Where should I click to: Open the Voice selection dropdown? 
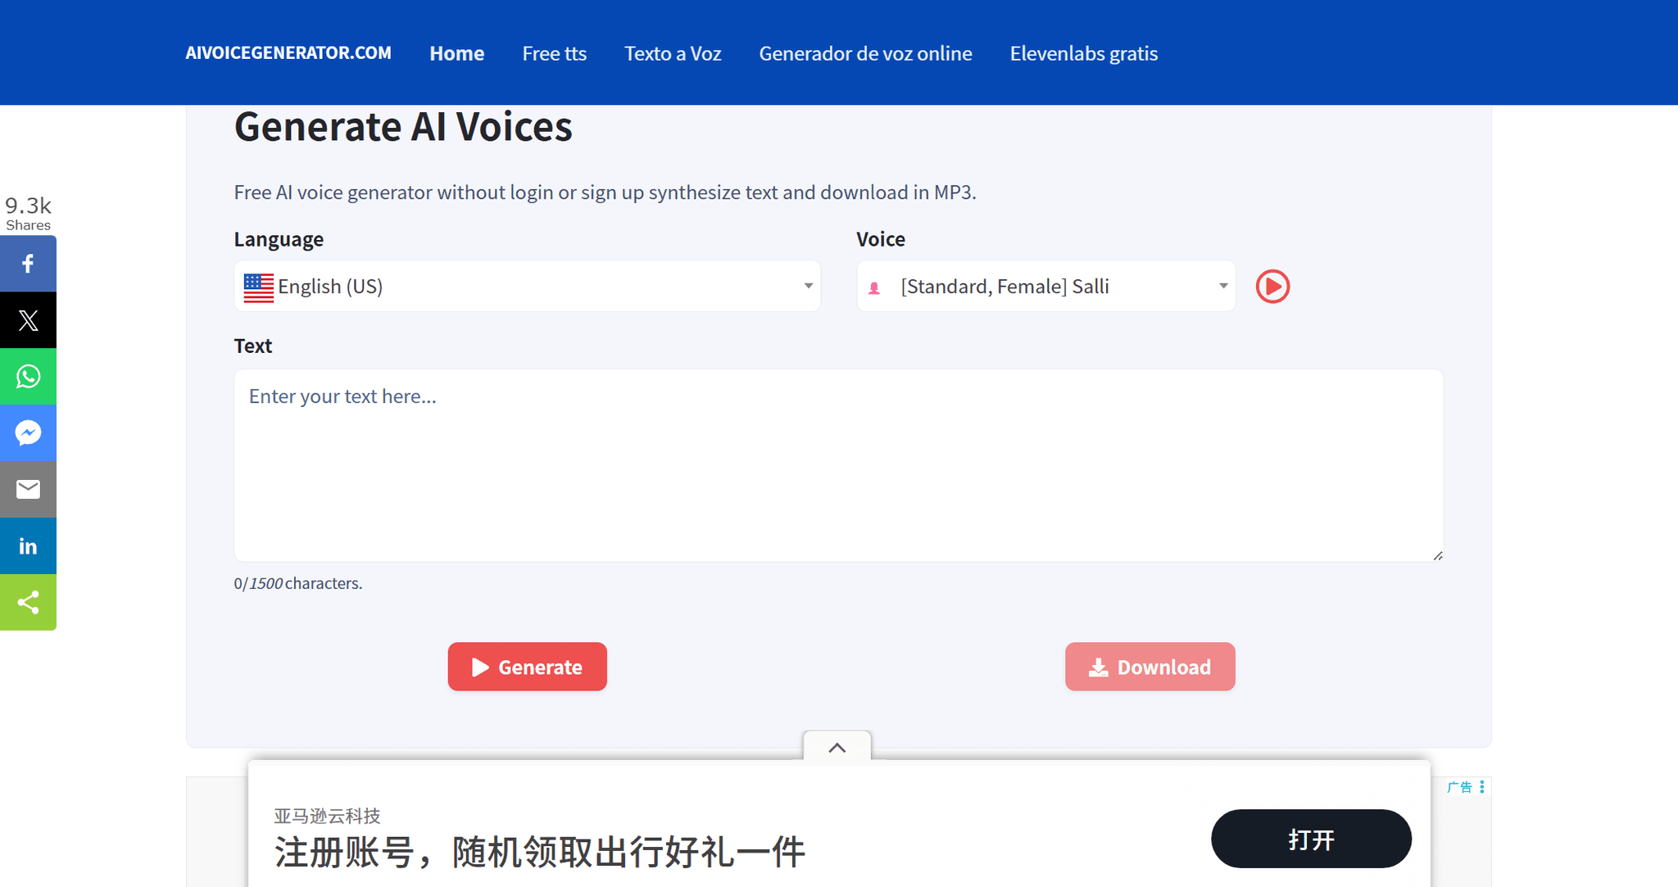coord(1045,286)
